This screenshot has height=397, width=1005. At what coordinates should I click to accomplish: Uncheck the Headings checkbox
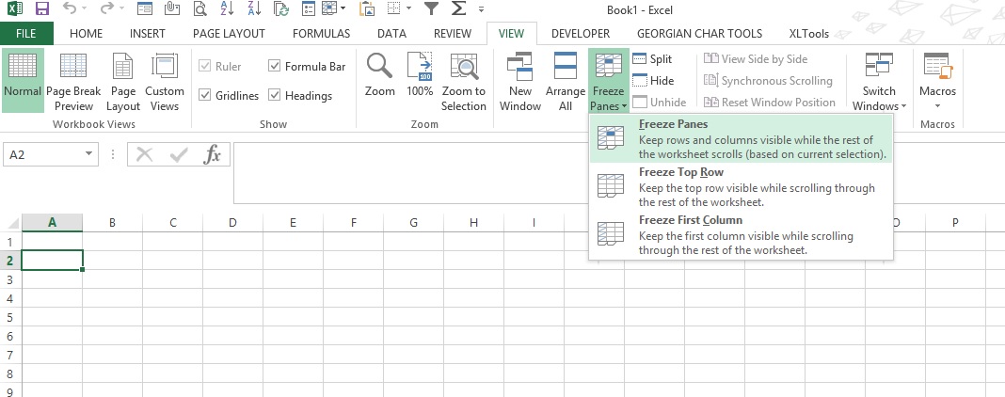coord(275,95)
